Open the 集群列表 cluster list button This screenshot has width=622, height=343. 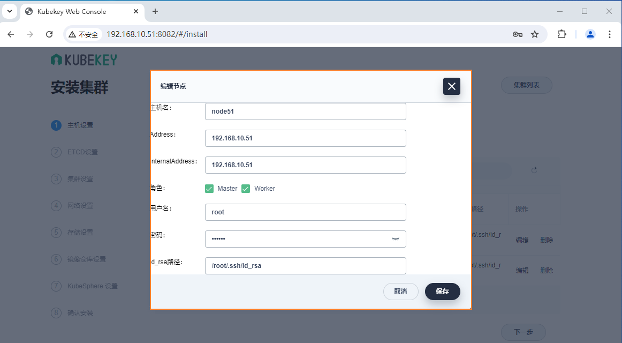coord(526,85)
